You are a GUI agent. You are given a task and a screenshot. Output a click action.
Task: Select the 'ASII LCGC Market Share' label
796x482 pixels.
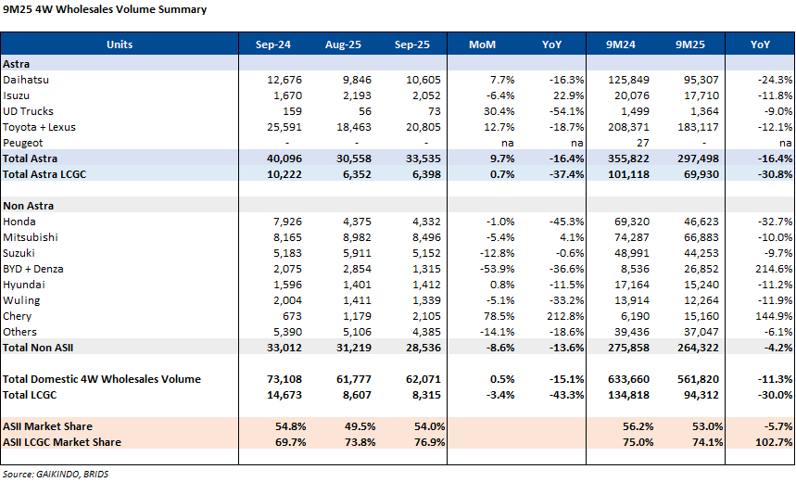coord(62,442)
